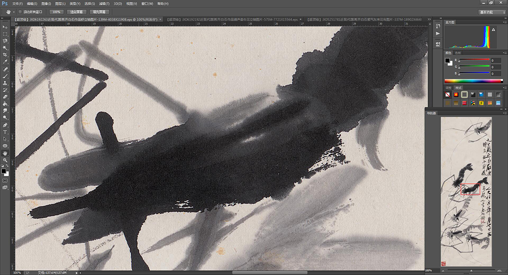Select the Smudge tool

5,111
